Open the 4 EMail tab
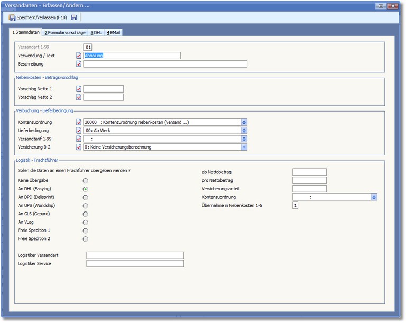 pos(114,32)
